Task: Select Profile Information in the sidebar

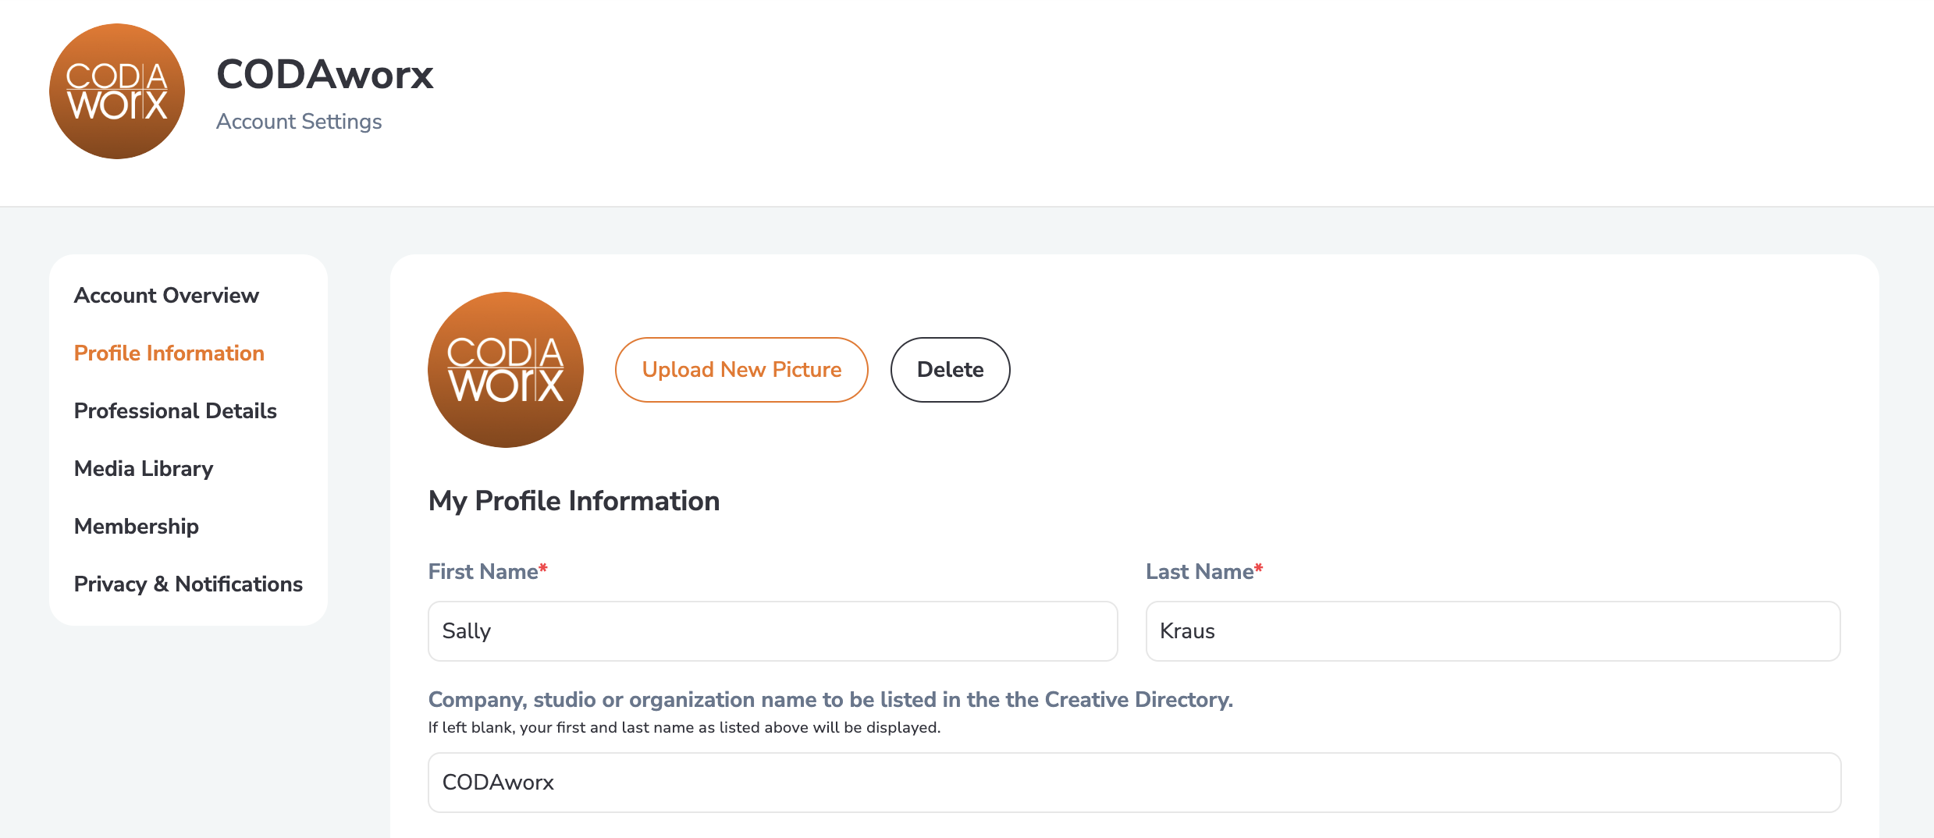Action: pos(169,353)
